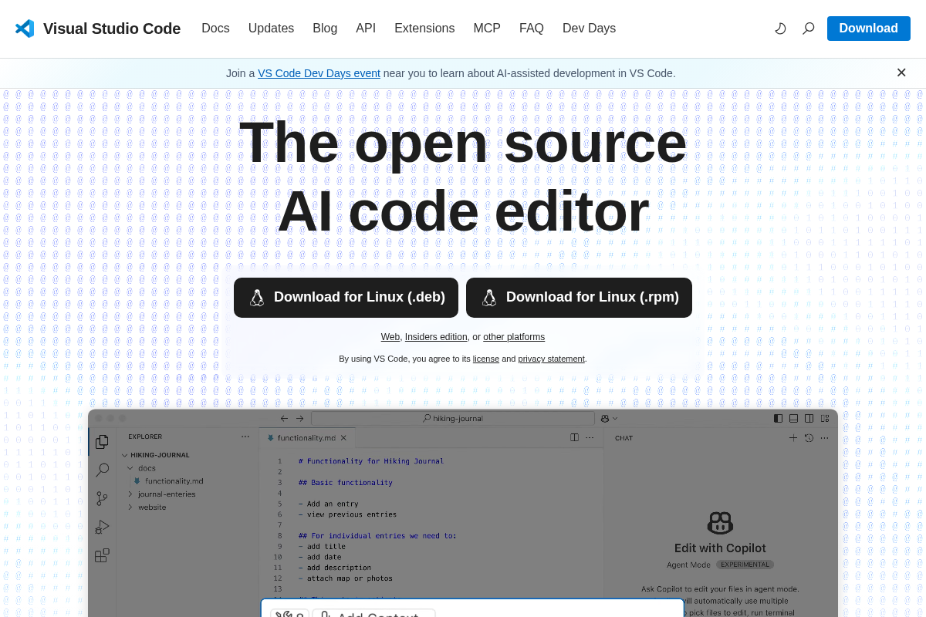The image size is (926, 617).
Task: Open site search with the magnifier icon
Action: click(808, 29)
